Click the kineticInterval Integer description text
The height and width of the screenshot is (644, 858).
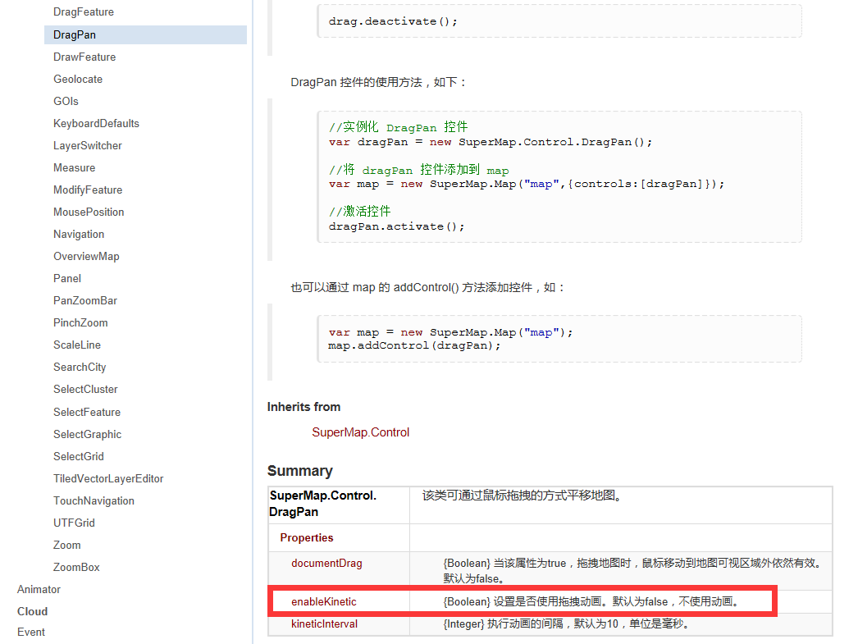(566, 623)
